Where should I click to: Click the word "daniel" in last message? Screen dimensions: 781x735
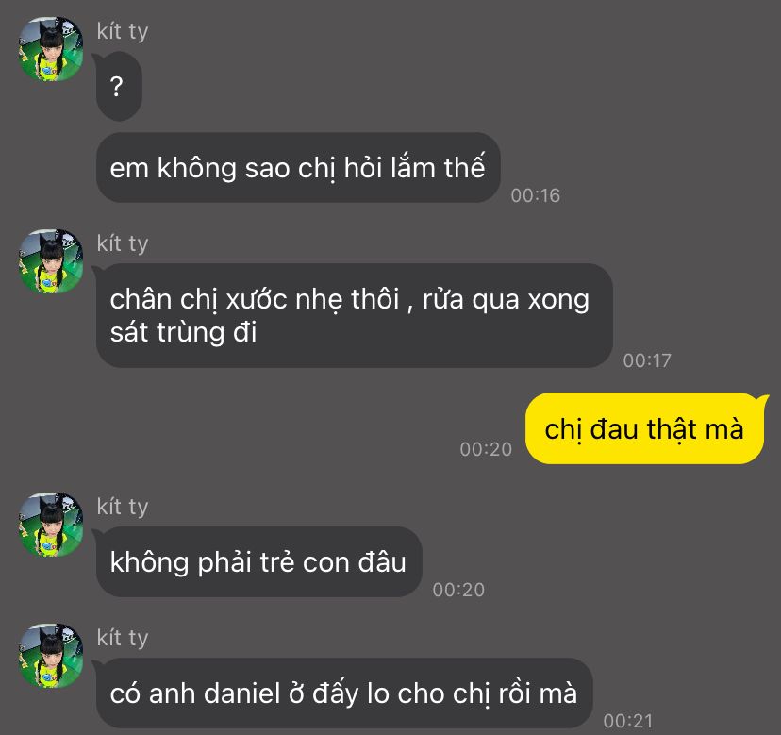point(242,693)
